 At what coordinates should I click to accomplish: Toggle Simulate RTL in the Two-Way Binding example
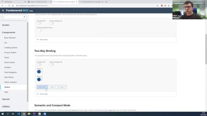39,64
